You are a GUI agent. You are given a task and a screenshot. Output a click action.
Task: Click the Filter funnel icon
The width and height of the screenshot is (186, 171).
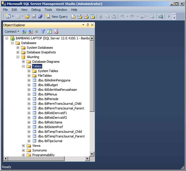tap(43, 32)
